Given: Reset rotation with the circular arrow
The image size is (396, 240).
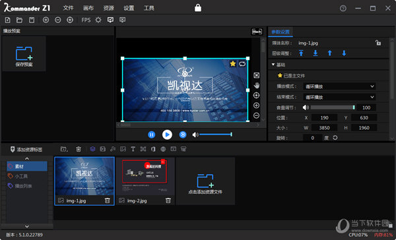Looking at the screenshot, I should click(x=335, y=138).
